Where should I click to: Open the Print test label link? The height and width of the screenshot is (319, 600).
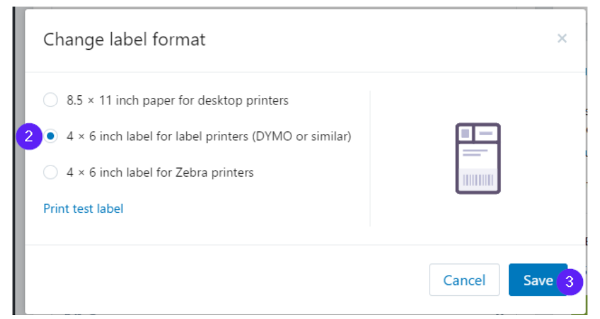click(83, 208)
